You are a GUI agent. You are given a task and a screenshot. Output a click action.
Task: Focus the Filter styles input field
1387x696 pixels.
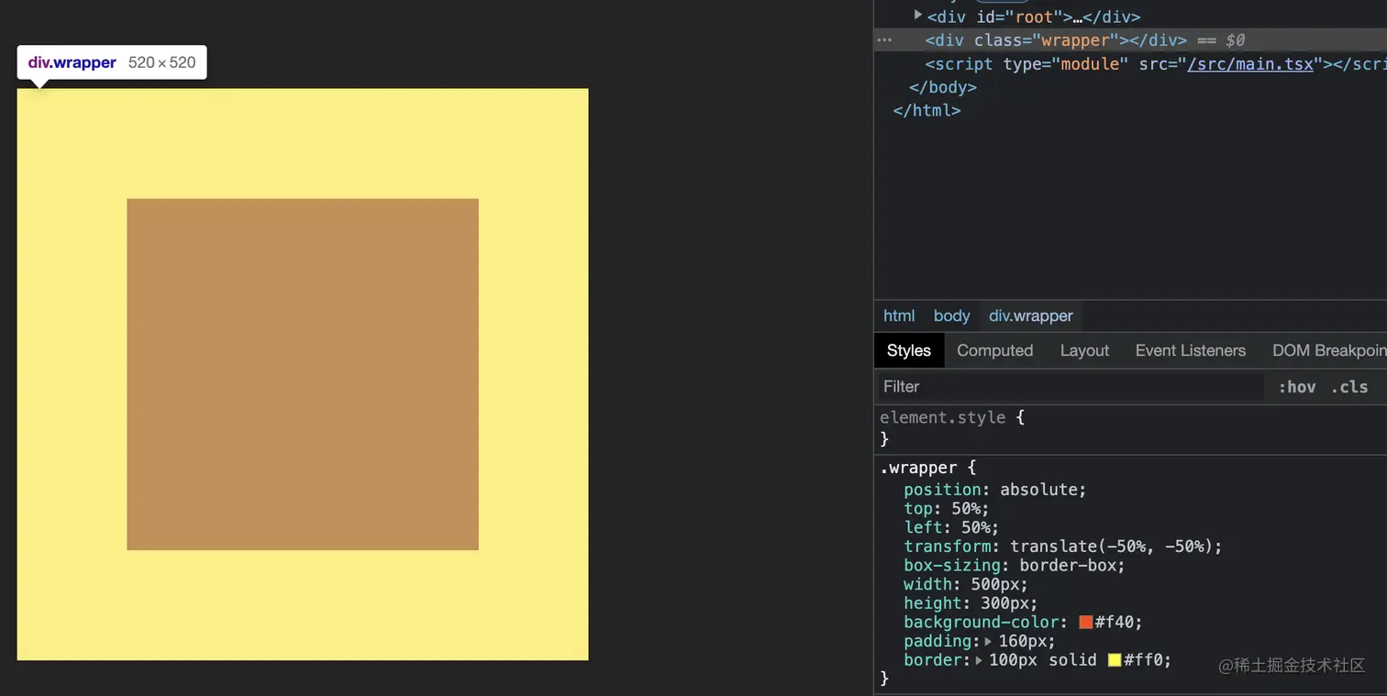pyautogui.click(x=1071, y=387)
